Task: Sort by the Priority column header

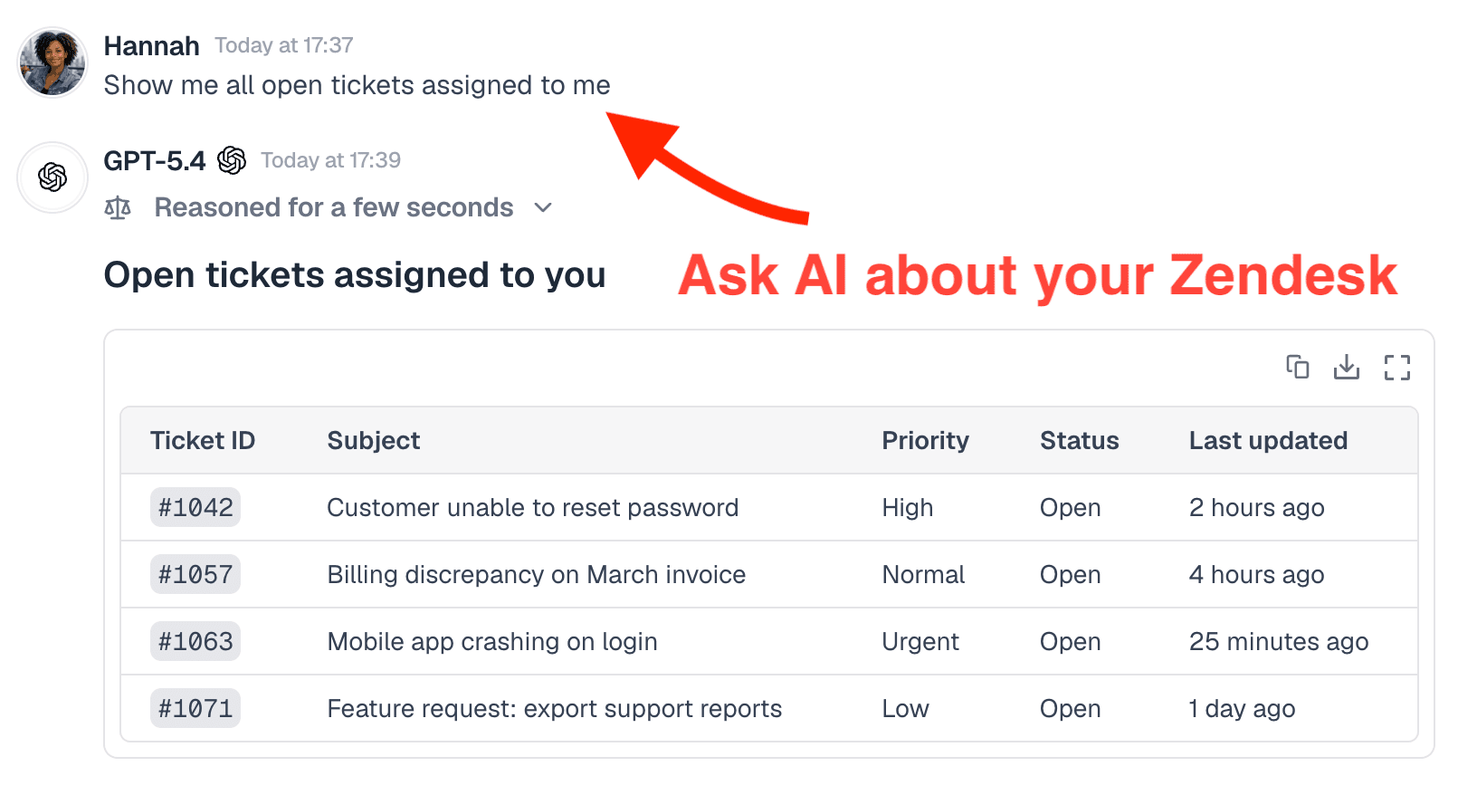Action: (926, 440)
